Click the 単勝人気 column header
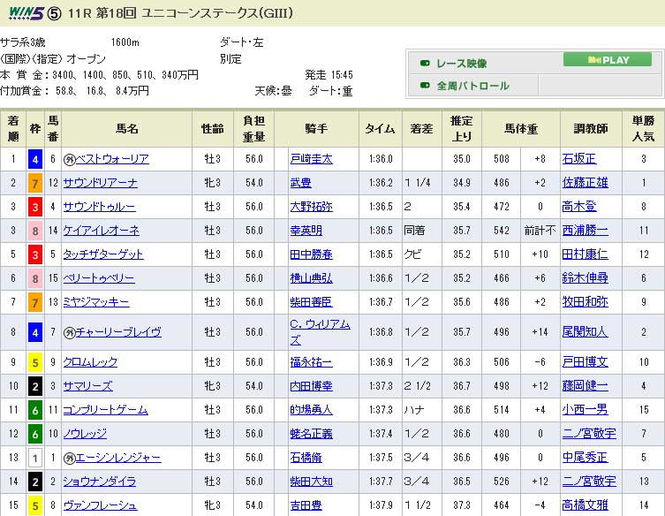This screenshot has width=665, height=516. pos(644,129)
